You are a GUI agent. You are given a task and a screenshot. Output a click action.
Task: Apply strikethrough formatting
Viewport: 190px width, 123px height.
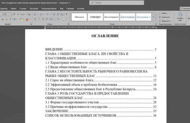2,19
